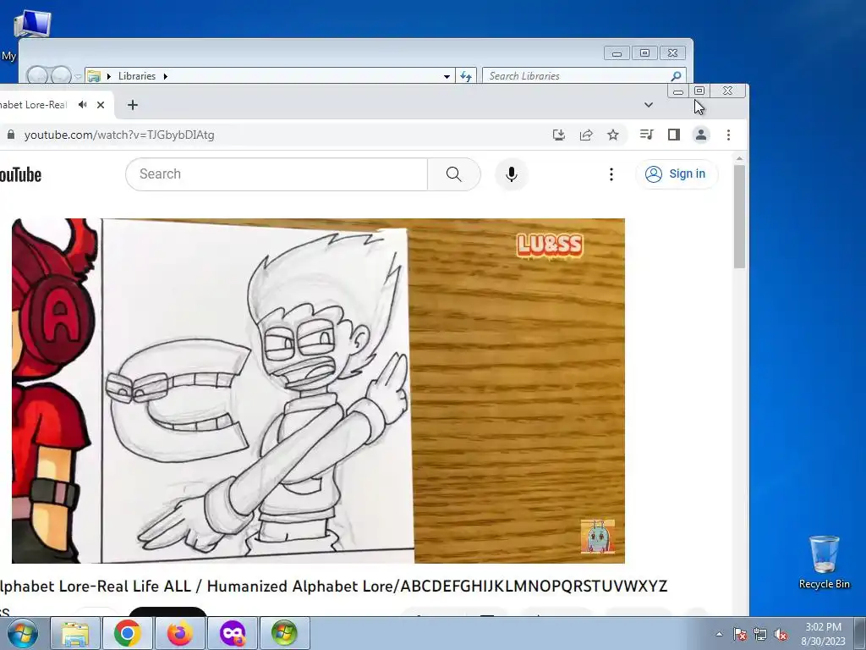The width and height of the screenshot is (866, 650).
Task: Refresh the Libraries Explorer window
Action: [466, 76]
